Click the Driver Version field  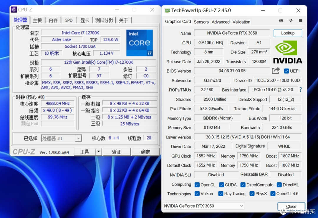pyautogui.click(x=248, y=137)
